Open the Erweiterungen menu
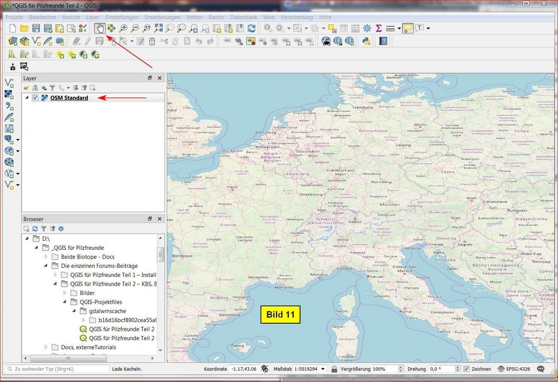558x382 pixels. point(162,18)
